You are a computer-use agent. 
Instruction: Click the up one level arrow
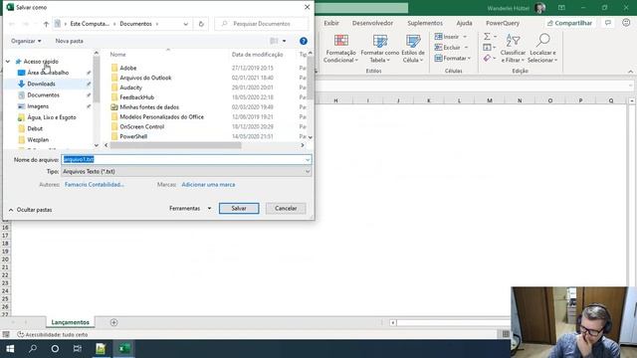[46, 24]
